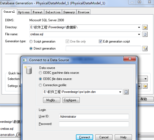Expand the Settings set dropdown
The image size is (154, 140).
coord(139,86)
